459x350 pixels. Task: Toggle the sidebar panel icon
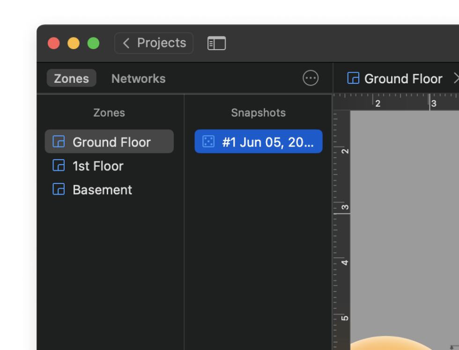[x=216, y=44]
